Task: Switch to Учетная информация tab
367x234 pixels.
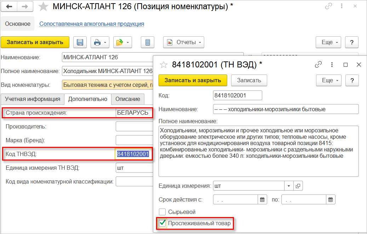Action: tap(33, 99)
